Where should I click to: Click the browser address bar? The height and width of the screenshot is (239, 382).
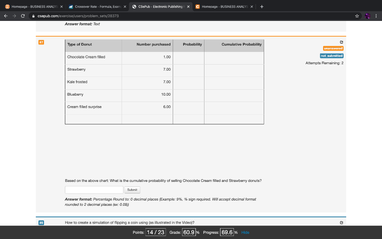pos(112,16)
